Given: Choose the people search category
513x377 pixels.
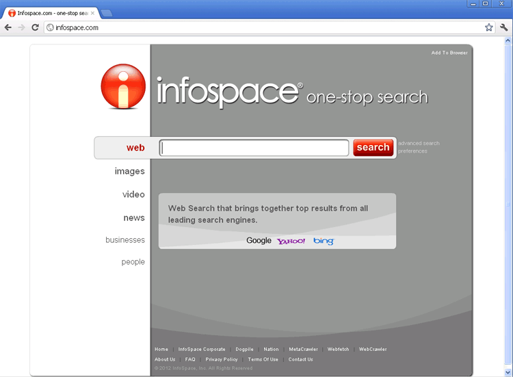Looking at the screenshot, I should [x=133, y=261].
